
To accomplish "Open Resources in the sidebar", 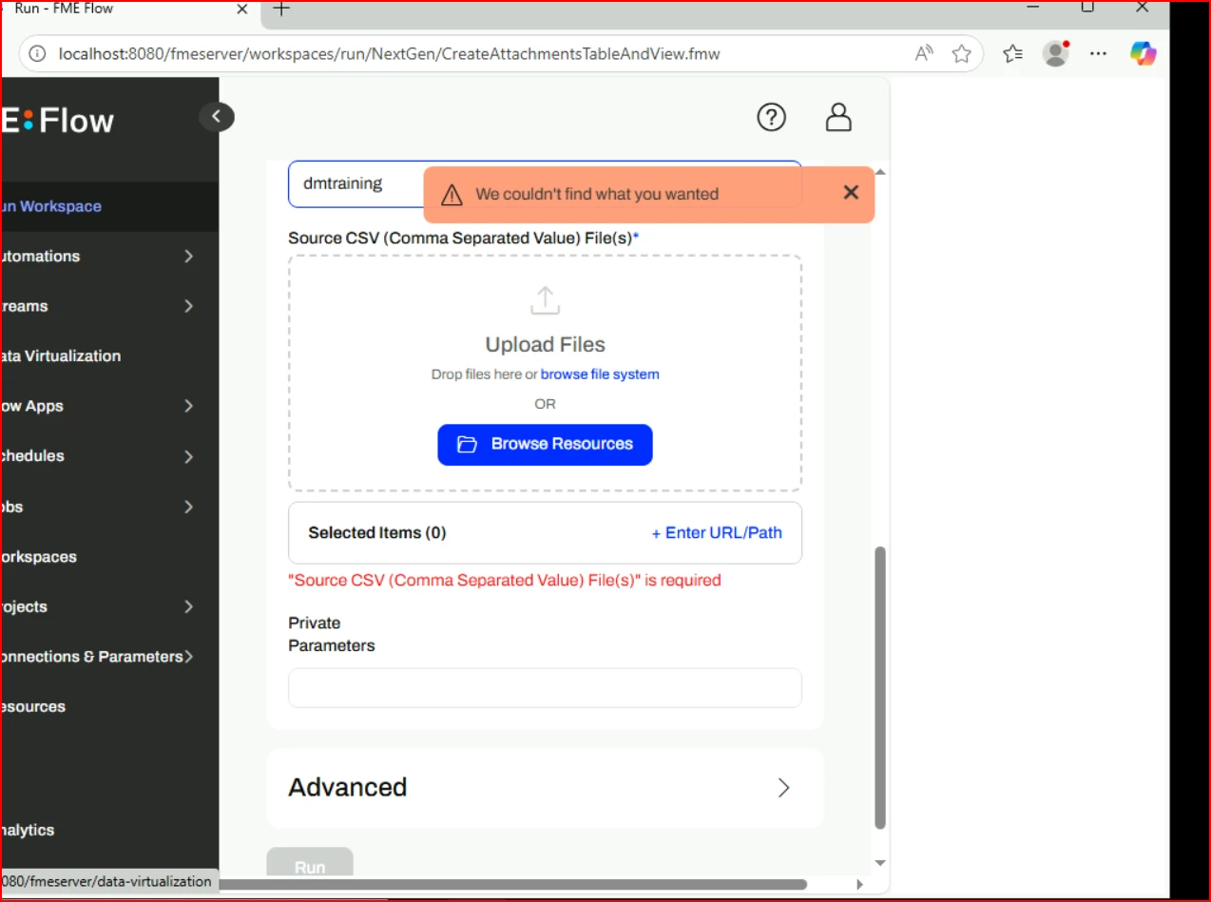I will pyautogui.click(x=32, y=707).
